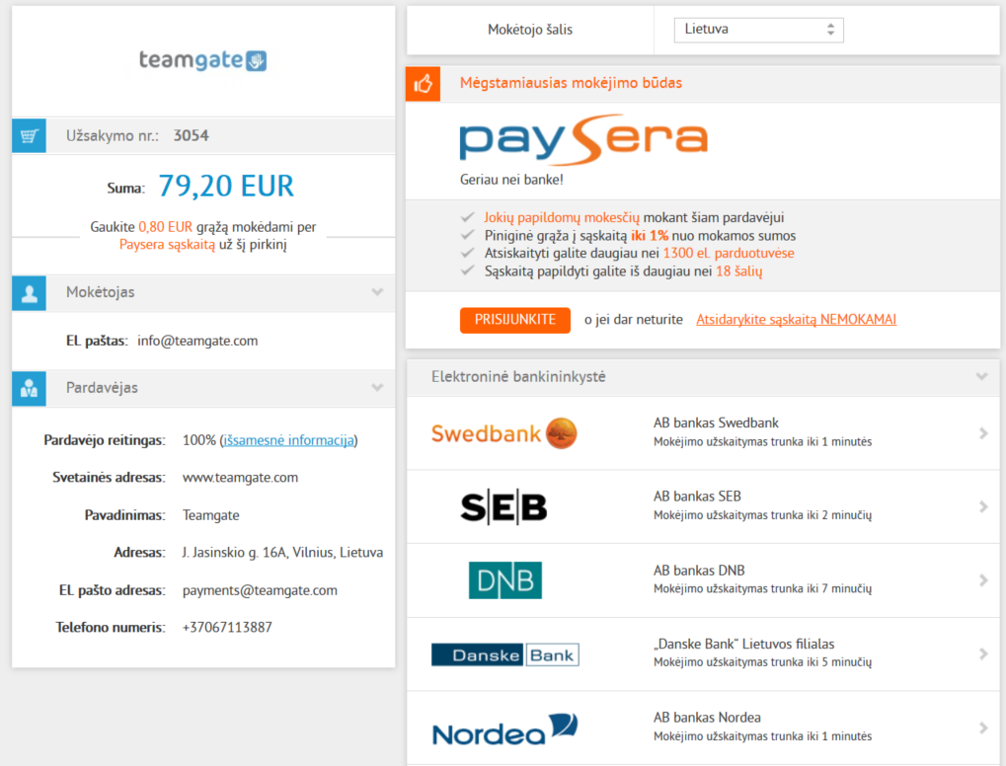Click the shopping cart order icon
Viewport: 1006px width, 766px height.
tap(29, 135)
